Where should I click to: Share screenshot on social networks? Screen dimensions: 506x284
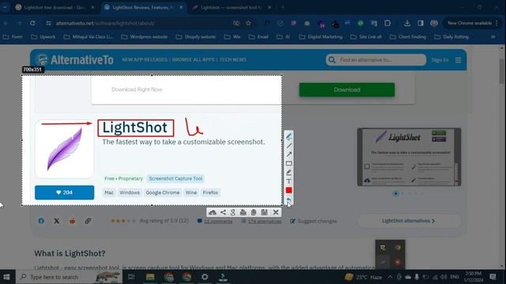(223, 212)
